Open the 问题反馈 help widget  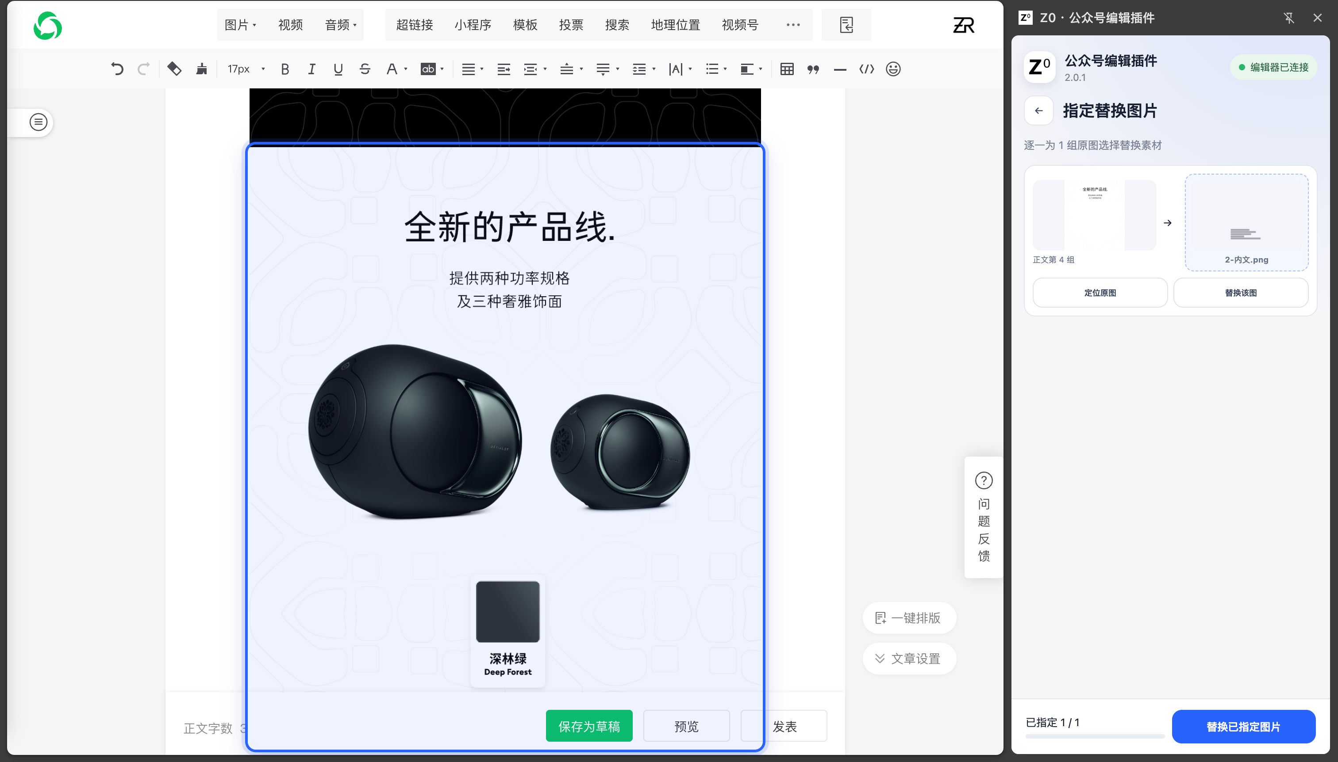984,517
